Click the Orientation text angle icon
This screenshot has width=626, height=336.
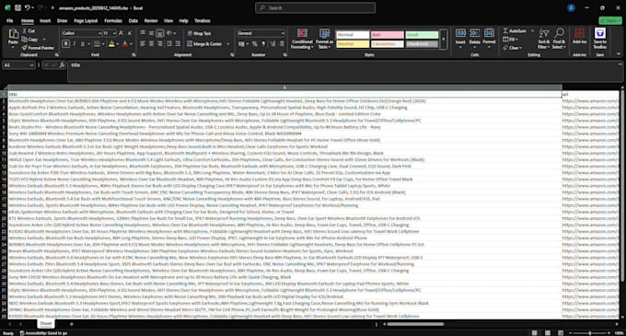tap(169, 33)
